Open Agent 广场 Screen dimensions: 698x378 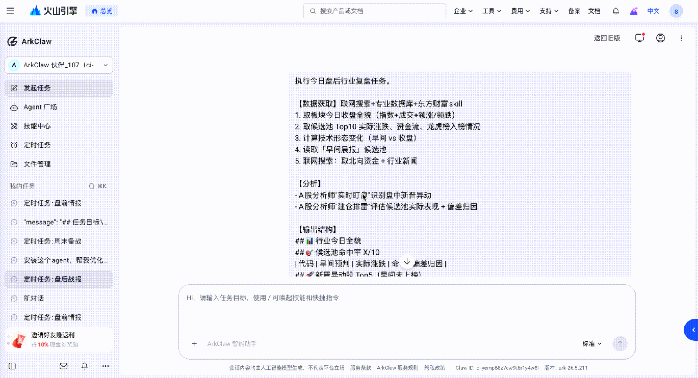click(x=59, y=107)
